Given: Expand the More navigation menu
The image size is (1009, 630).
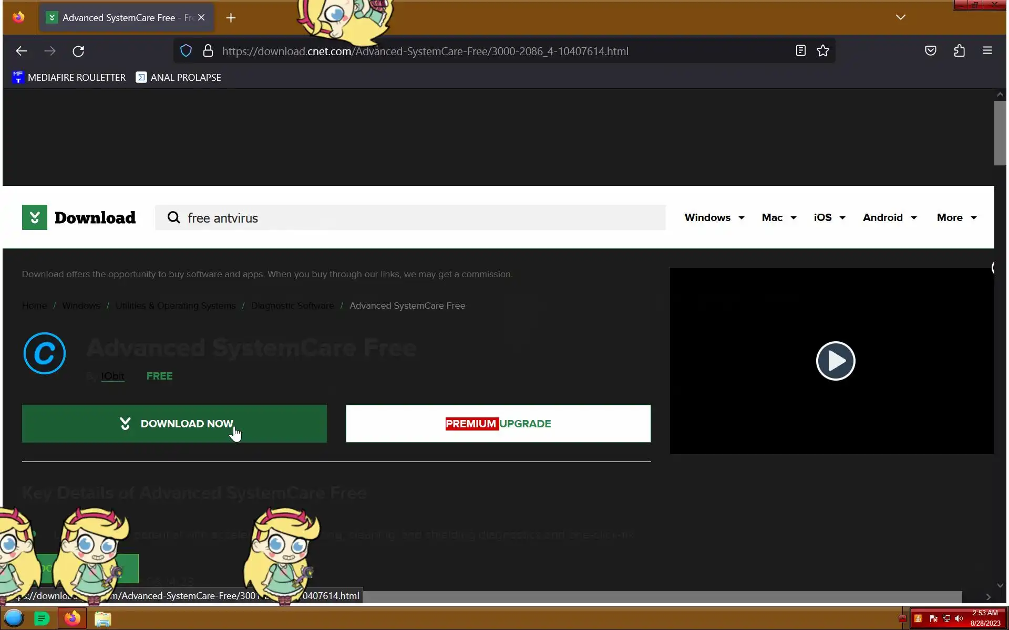Looking at the screenshot, I should (x=956, y=217).
